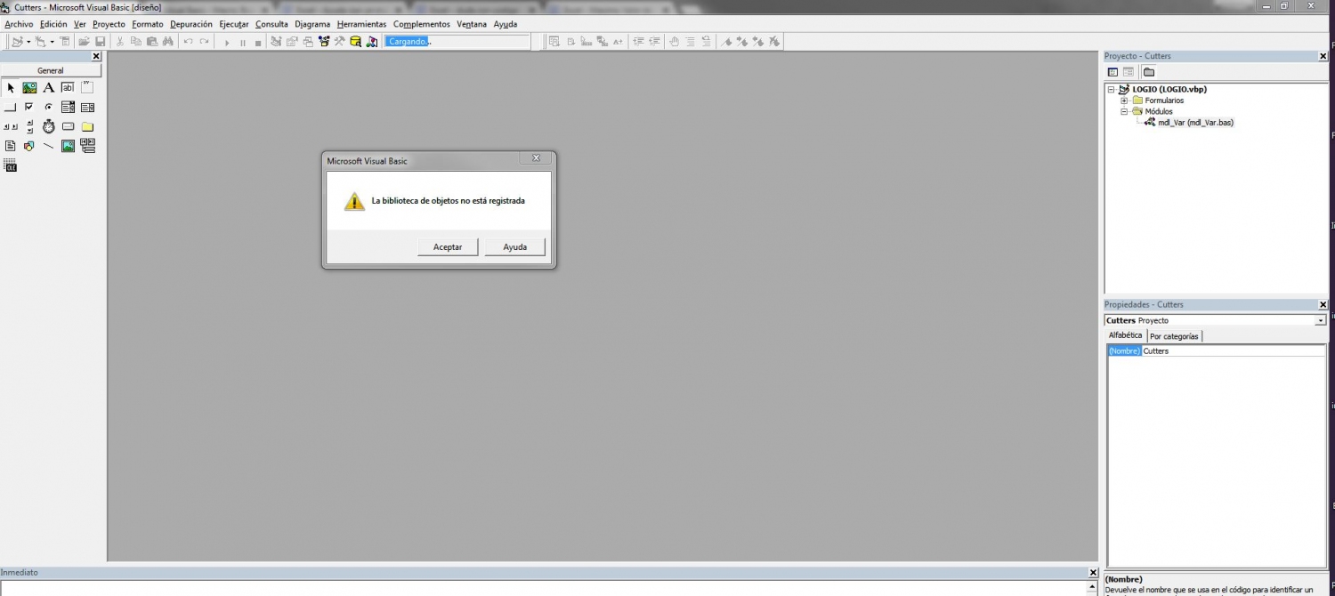The height and width of the screenshot is (596, 1335).
Task: Open the Object Browser toolbar icon
Action: coord(323,42)
